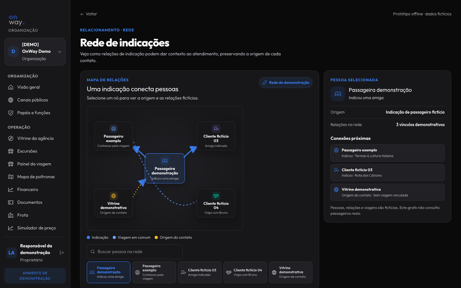Open Passageiro exemplo under Conexões próximas
This screenshot has width=461, height=288.
tap(387, 153)
